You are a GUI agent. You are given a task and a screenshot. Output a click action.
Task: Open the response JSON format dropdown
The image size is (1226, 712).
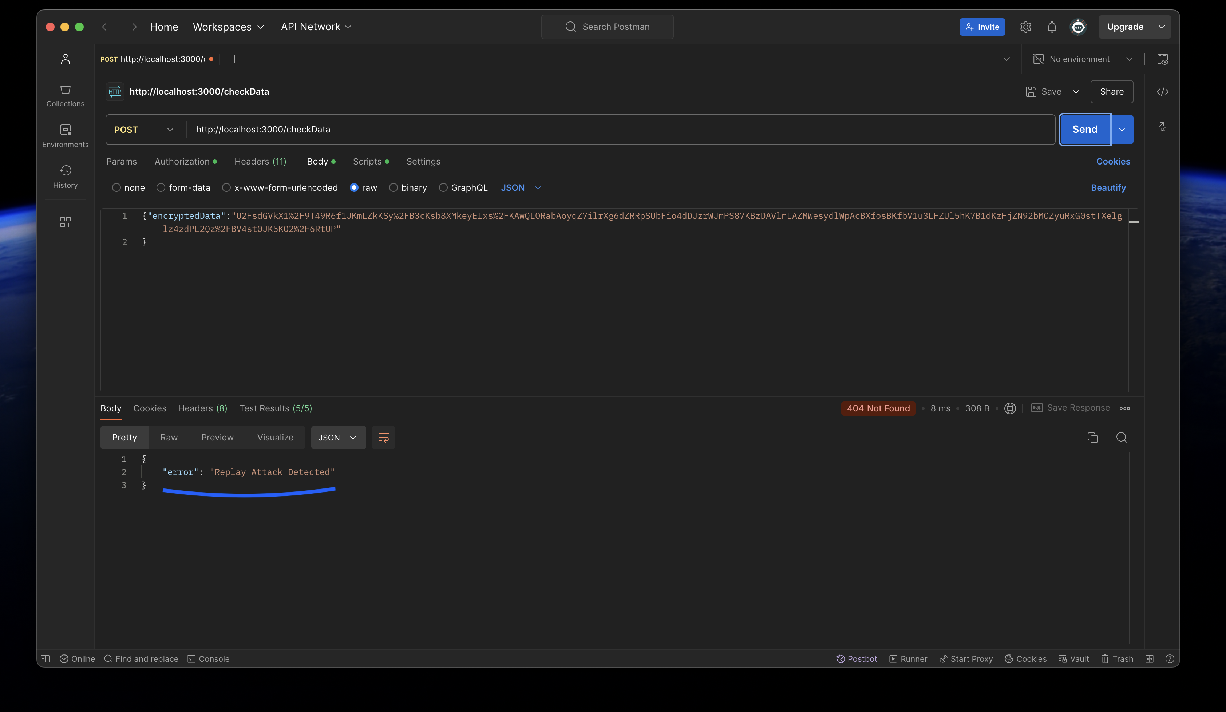click(x=338, y=438)
